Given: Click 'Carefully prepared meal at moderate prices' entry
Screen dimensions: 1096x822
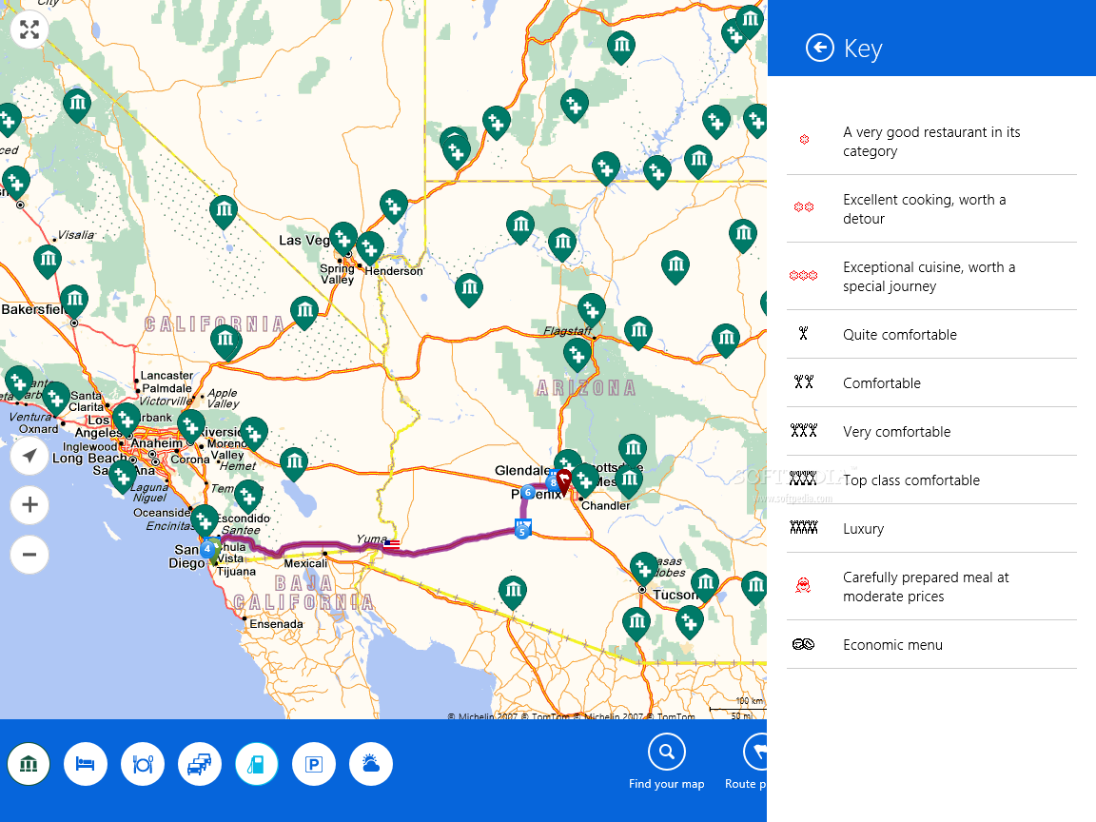Looking at the screenshot, I should [x=931, y=587].
